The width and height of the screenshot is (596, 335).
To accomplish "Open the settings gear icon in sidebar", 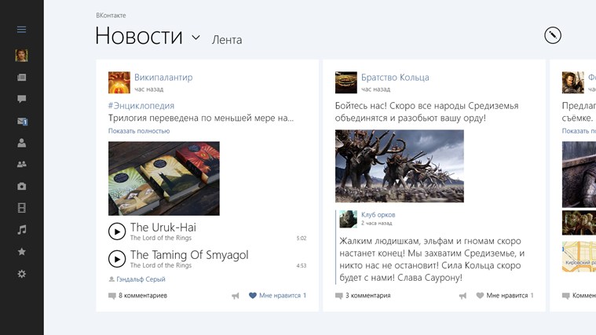I will (22, 274).
